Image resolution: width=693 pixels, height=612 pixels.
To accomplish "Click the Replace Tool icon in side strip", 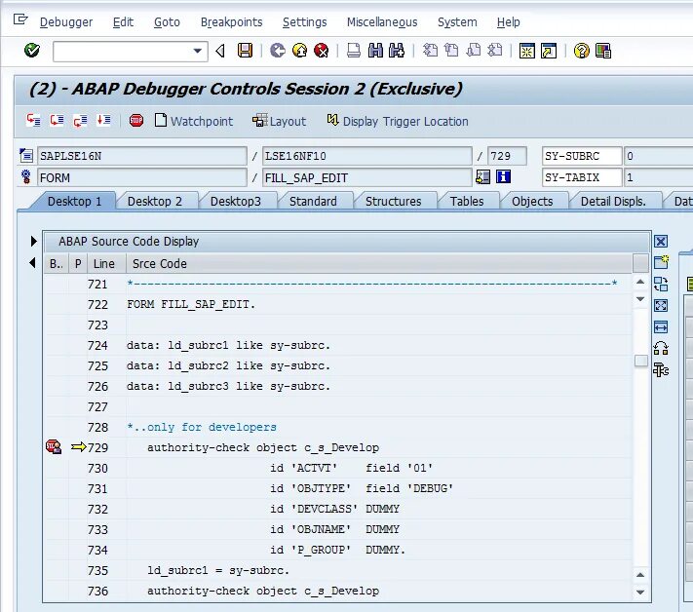I will pos(661,284).
